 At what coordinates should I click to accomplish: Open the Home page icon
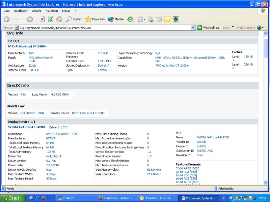[x=59, y=19]
